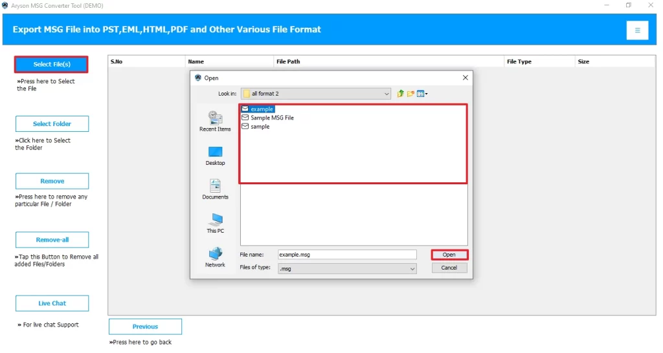This screenshot has height=353, width=663.
Task: Click the Size column header
Action: pyautogui.click(x=615, y=61)
